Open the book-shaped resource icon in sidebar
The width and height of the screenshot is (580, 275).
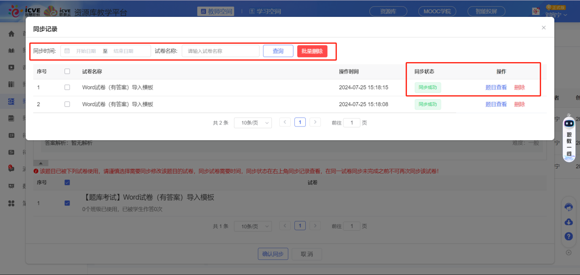11,50
